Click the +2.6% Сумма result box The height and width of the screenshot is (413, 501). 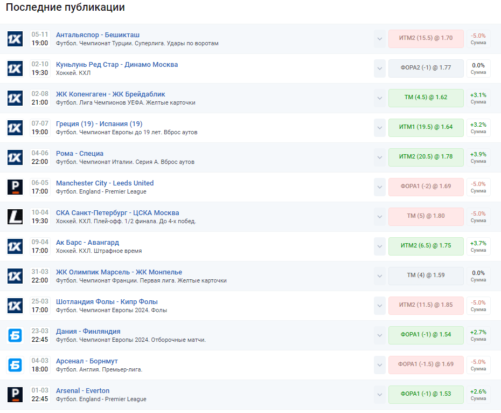(478, 395)
